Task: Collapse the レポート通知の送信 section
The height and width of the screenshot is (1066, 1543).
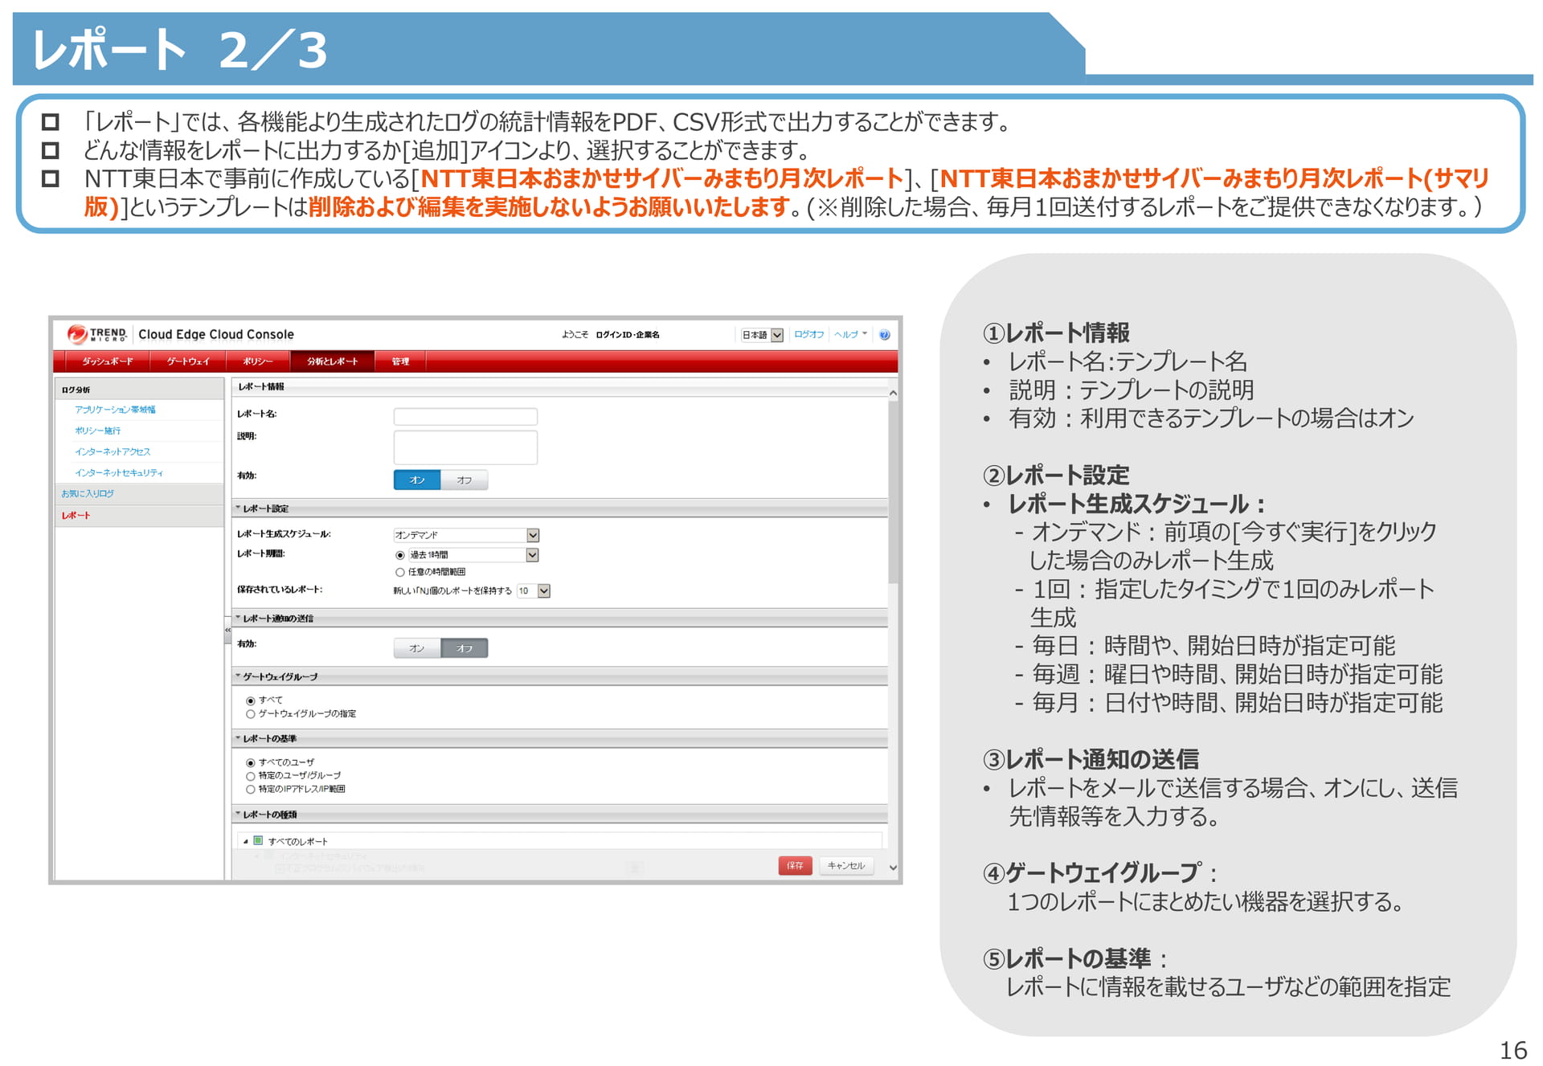Action: tap(238, 619)
